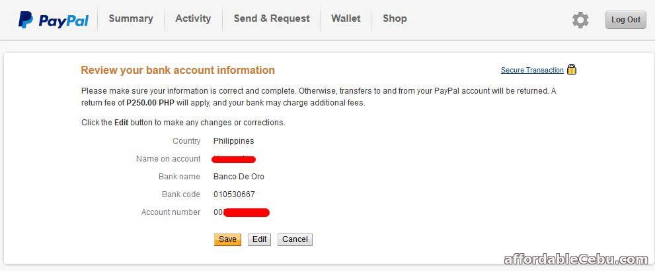
Task: Click the yellow padlock icon
Action: (572, 69)
